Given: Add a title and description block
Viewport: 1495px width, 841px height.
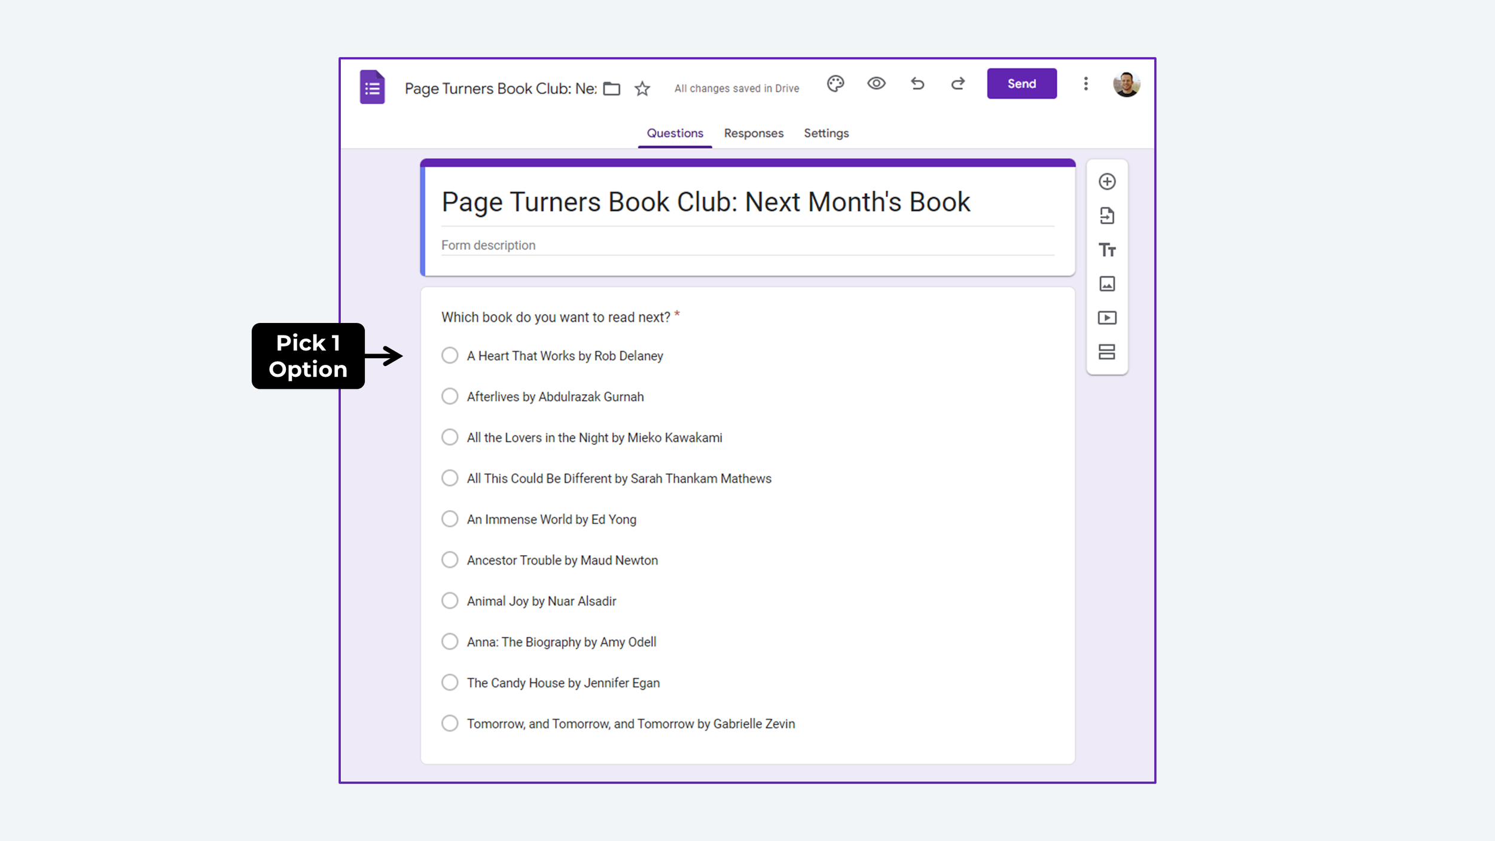Looking at the screenshot, I should click(1107, 250).
